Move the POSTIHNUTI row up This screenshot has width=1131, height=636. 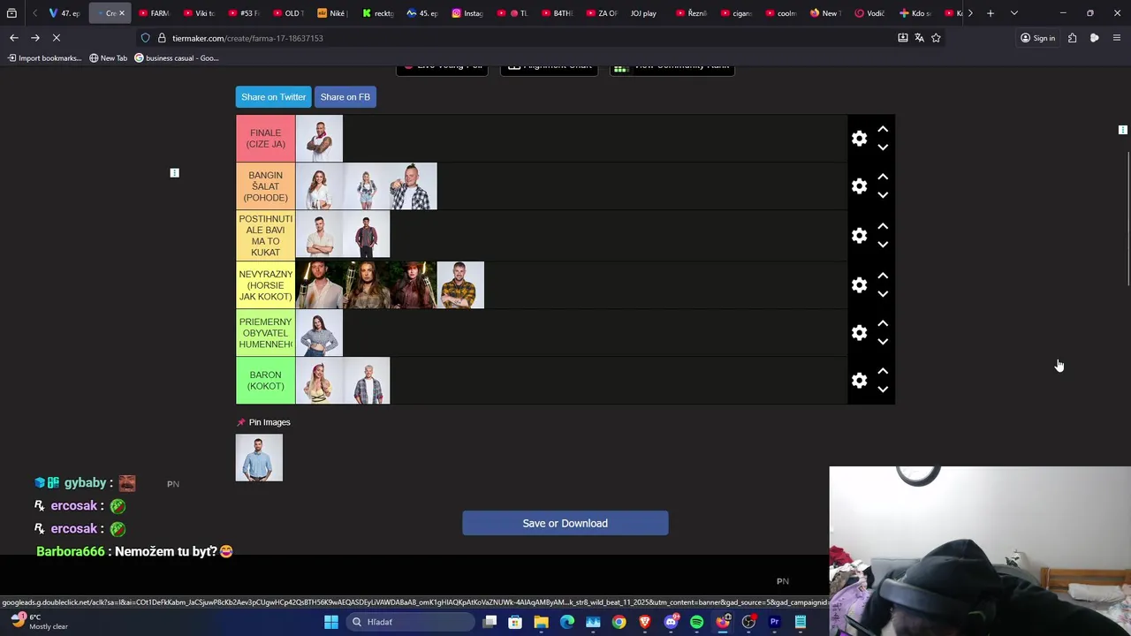coord(883,227)
